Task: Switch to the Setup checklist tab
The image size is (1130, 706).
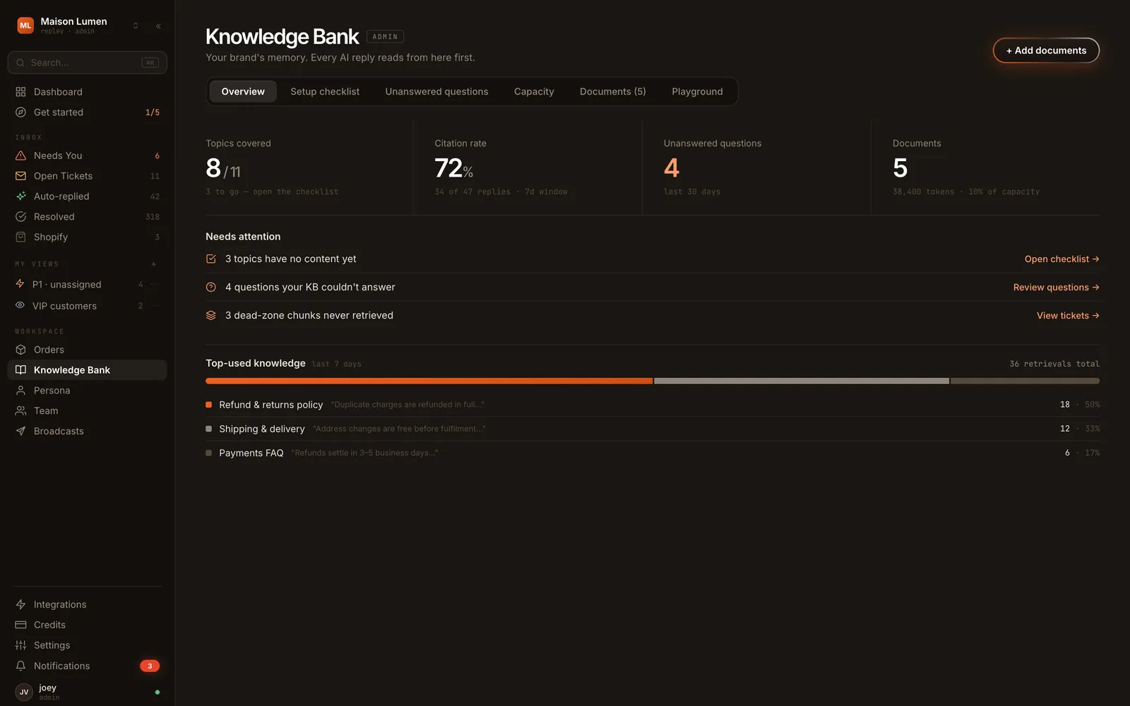Action: pos(325,92)
